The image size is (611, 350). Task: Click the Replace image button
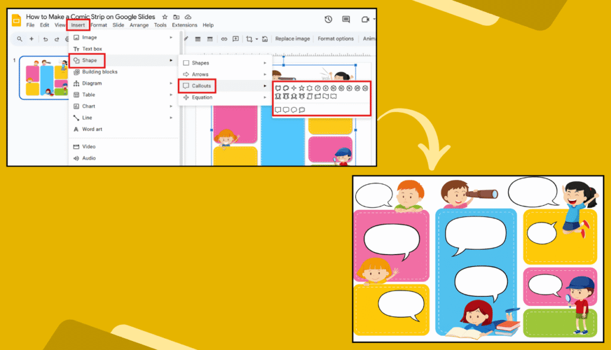pyautogui.click(x=292, y=39)
